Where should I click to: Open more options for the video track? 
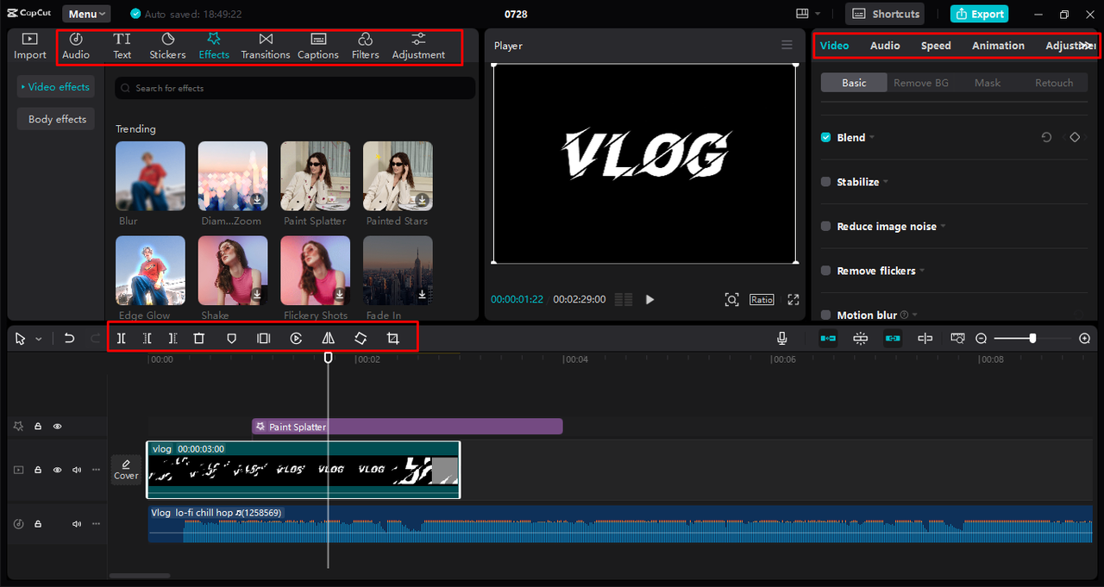96,470
